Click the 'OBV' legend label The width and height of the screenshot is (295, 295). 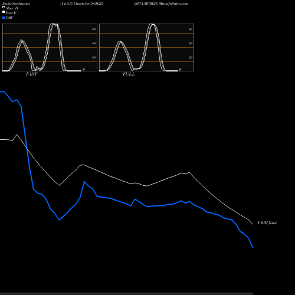9,18
